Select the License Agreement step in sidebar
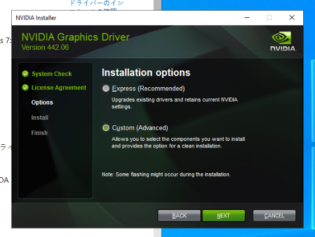The width and height of the screenshot is (315, 237). coord(59,88)
